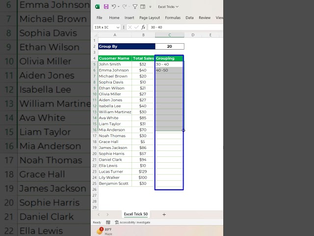Save the workbook with the Save icon

106,7
